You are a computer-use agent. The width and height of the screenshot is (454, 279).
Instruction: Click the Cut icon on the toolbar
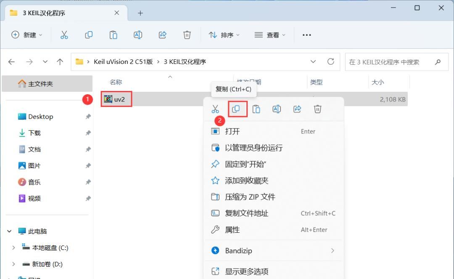[64, 35]
